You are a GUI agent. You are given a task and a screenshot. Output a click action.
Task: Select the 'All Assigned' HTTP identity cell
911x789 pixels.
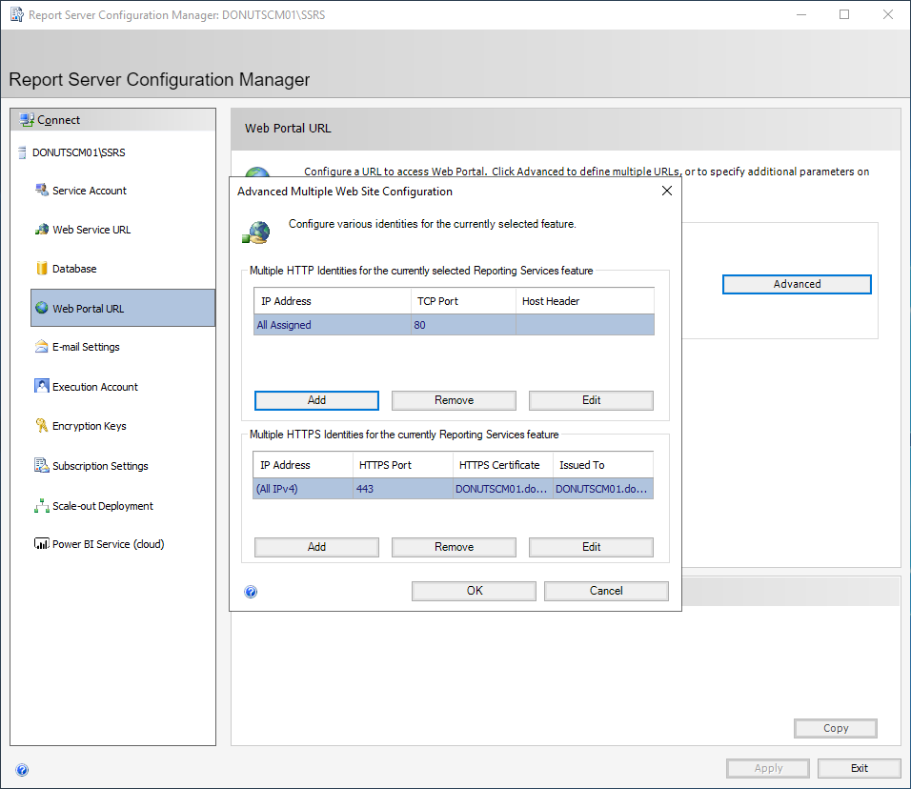coord(333,325)
